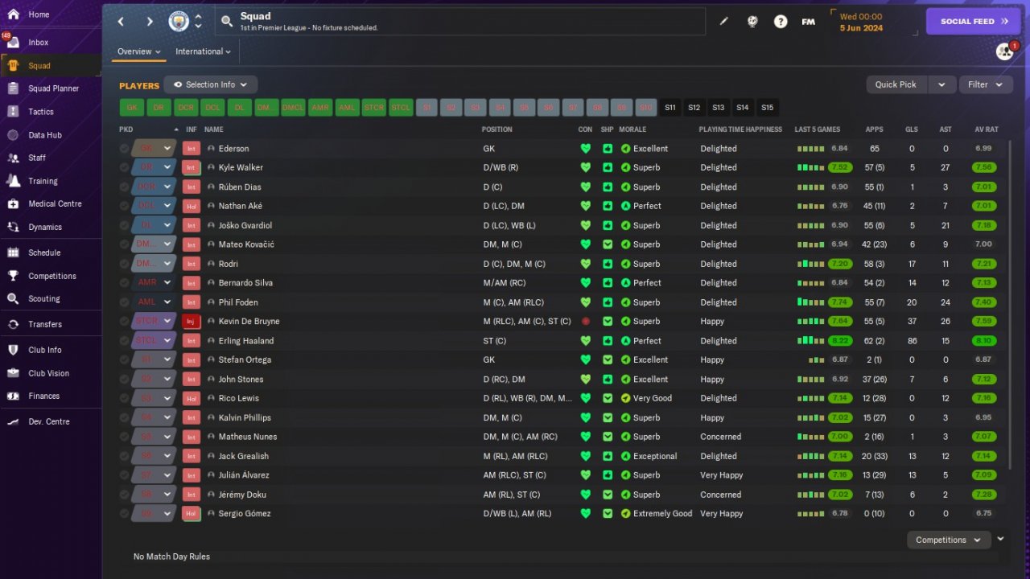
Task: Toggle the selection circle for Rúben Dias
Action: [x=124, y=187]
